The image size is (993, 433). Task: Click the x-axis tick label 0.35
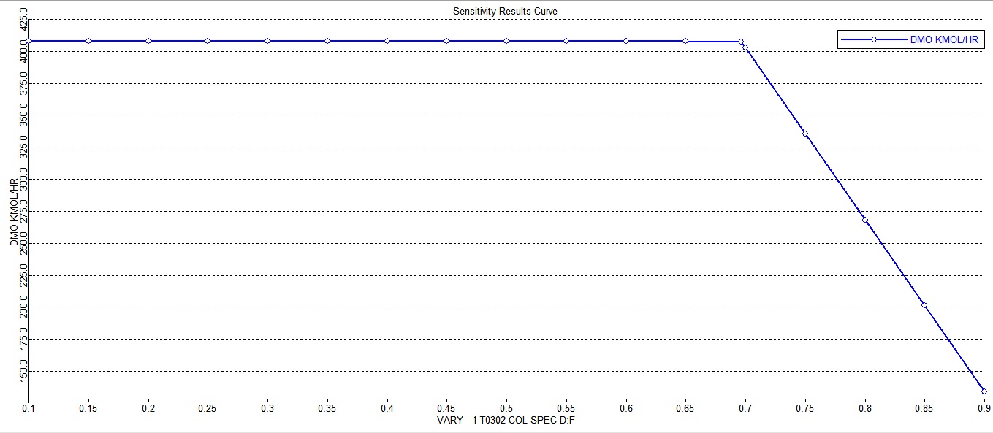click(x=327, y=410)
